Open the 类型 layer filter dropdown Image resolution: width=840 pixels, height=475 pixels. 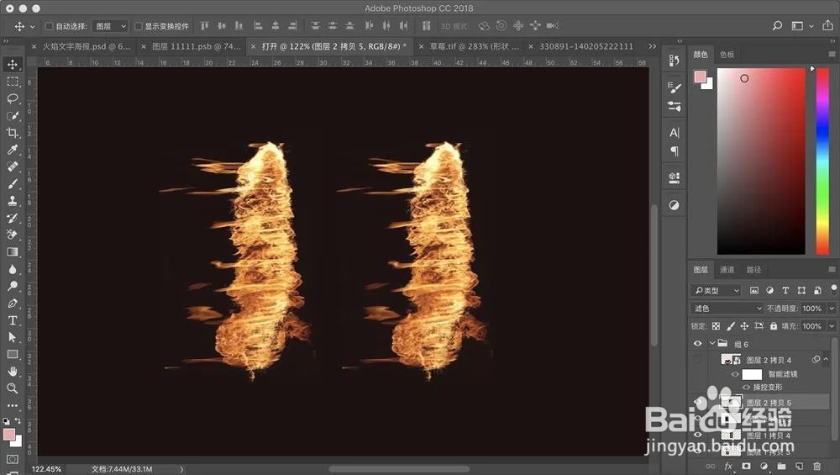715,290
